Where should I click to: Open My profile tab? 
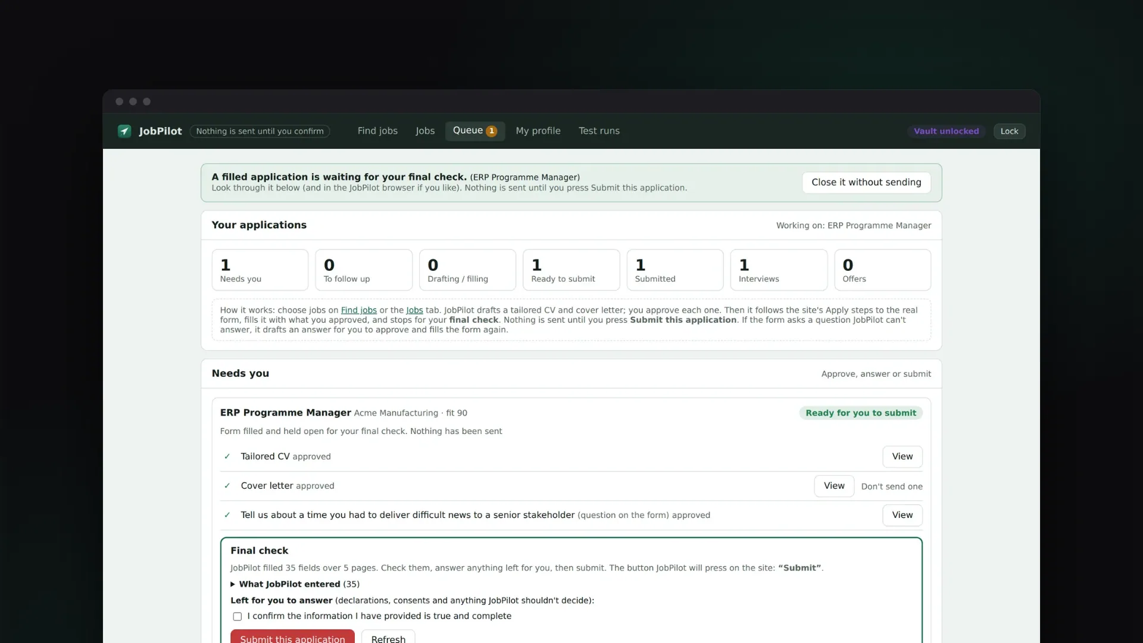(538, 131)
